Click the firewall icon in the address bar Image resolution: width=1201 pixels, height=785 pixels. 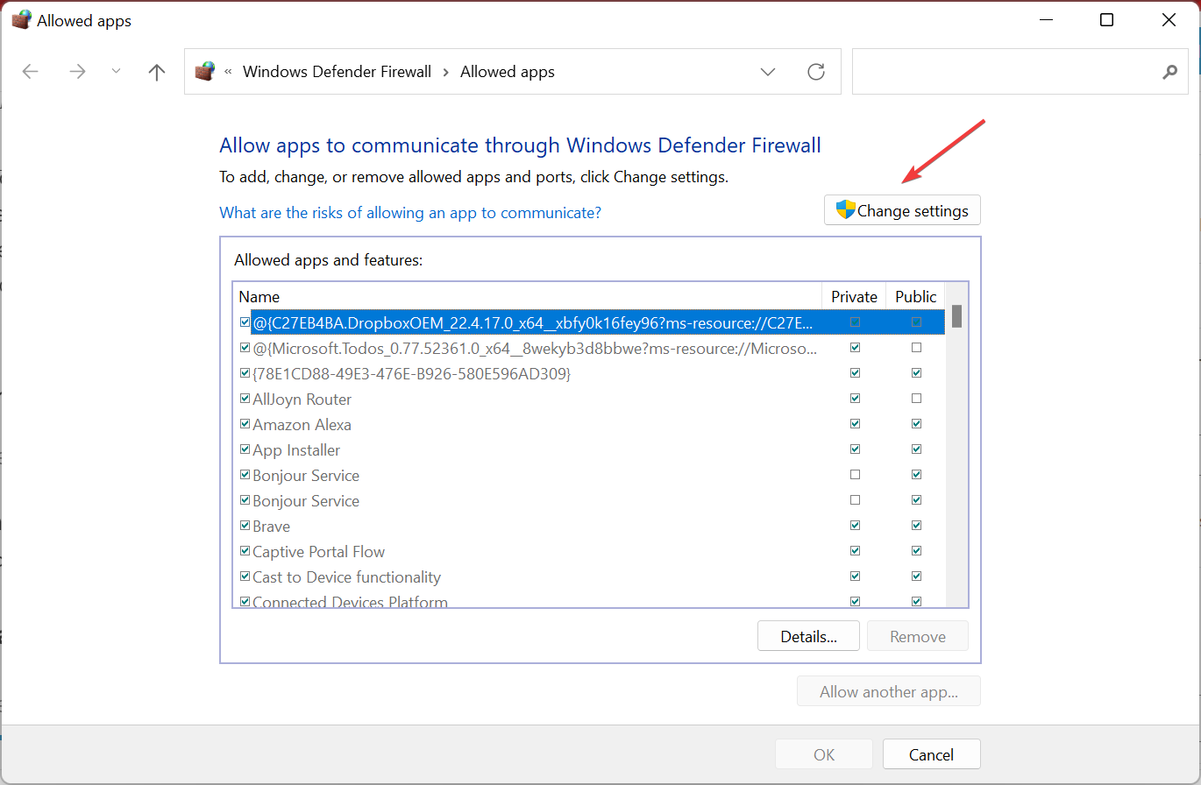205,72
